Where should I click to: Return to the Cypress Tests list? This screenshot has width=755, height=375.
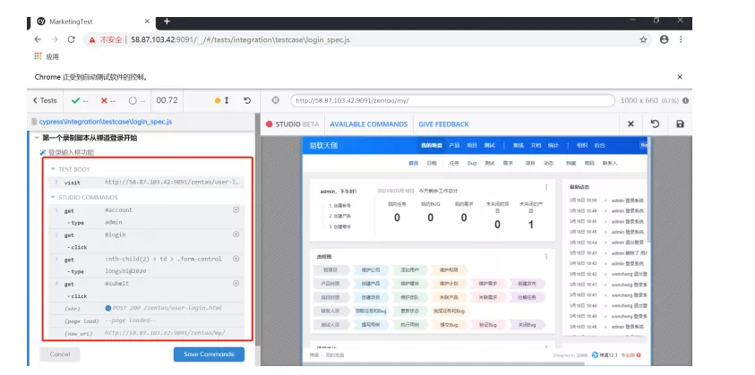pos(45,100)
